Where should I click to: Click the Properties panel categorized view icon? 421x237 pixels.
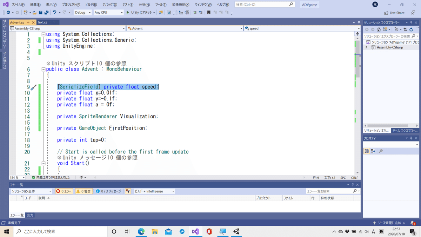tap(367, 151)
